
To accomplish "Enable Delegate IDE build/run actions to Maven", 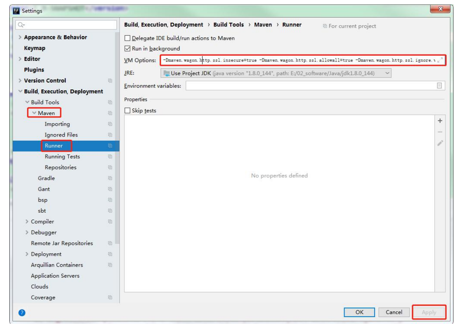I will pos(128,38).
